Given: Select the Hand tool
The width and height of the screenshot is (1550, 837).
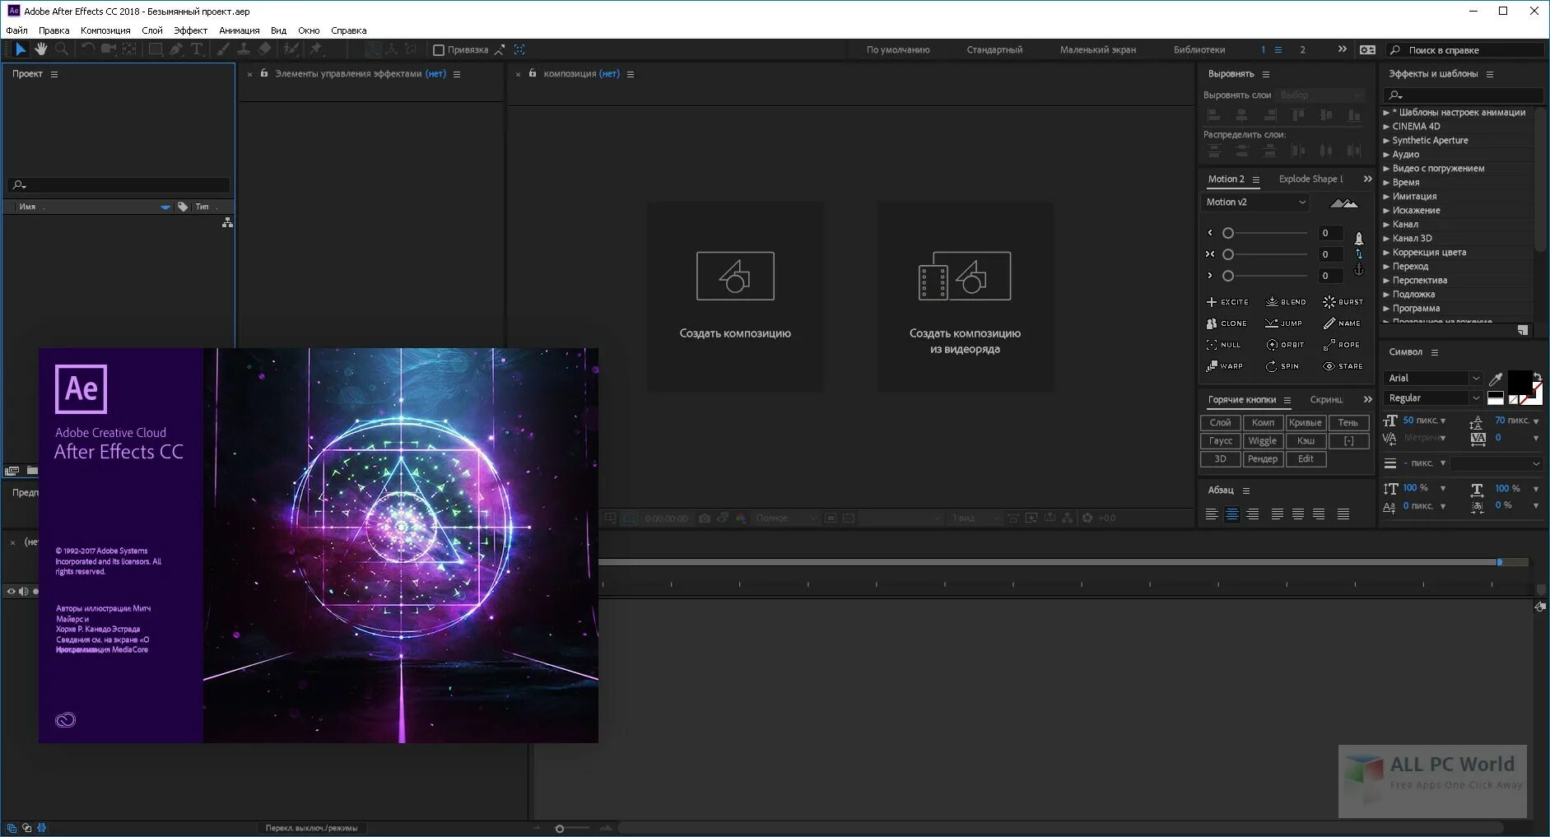Looking at the screenshot, I should click(x=41, y=49).
